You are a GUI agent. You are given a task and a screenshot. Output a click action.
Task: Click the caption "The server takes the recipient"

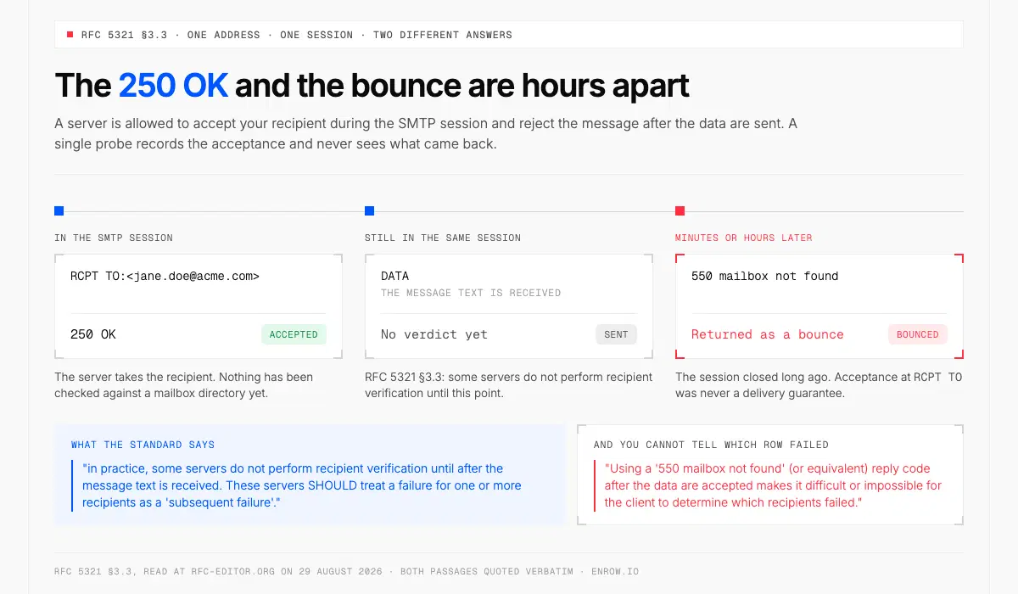(x=183, y=384)
